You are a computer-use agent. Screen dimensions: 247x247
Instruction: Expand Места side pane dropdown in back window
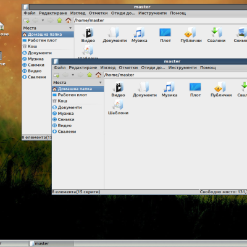pyautogui.click(x=70, y=28)
